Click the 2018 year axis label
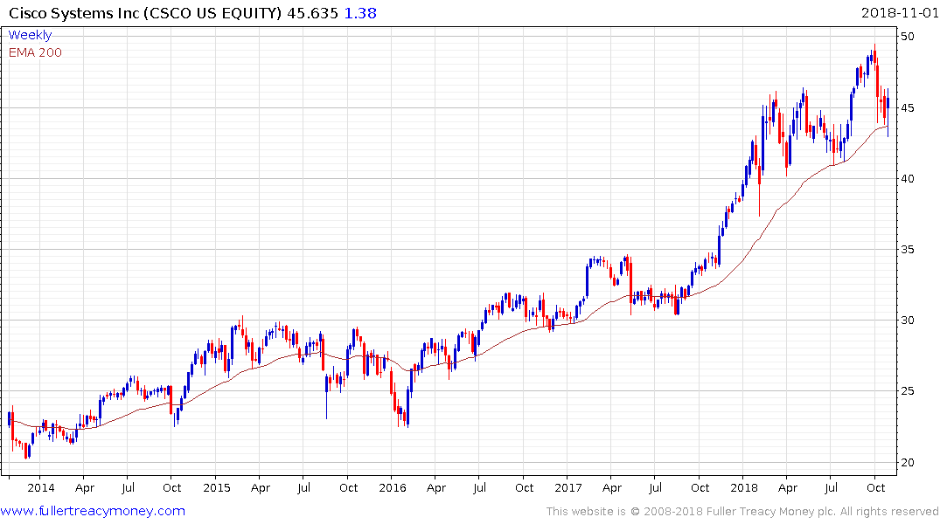The width and height of the screenshot is (940, 524). 744,488
